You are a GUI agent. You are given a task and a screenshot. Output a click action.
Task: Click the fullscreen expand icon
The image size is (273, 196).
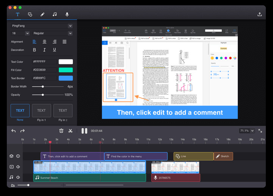[x=260, y=131]
